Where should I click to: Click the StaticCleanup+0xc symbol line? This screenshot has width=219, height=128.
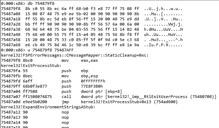click(x=75, y=55)
